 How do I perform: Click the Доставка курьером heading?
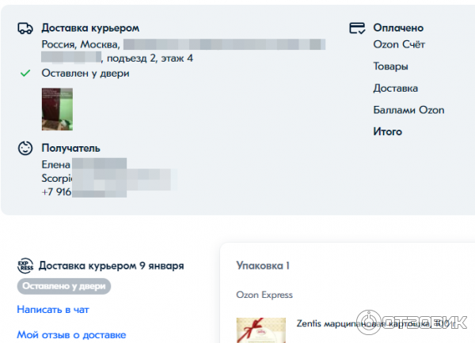tap(90, 28)
